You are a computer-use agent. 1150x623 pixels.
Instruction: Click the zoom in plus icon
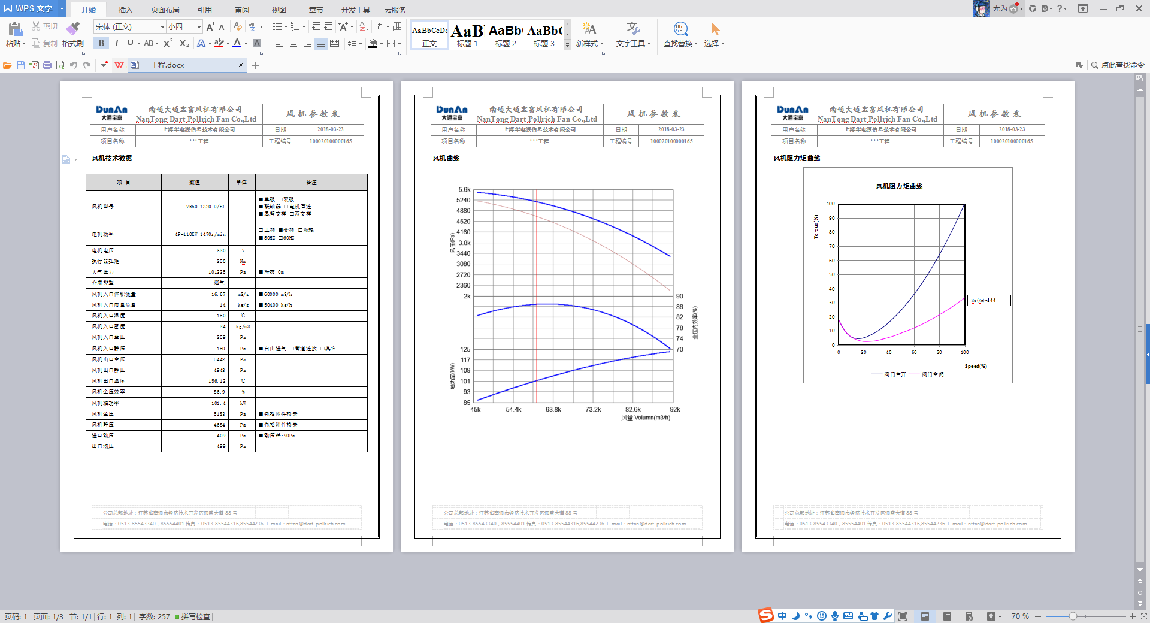(1132, 616)
